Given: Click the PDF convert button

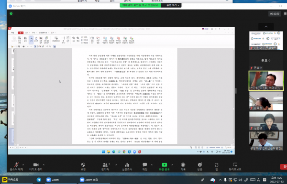Looking at the screenshot, I should [98, 40].
